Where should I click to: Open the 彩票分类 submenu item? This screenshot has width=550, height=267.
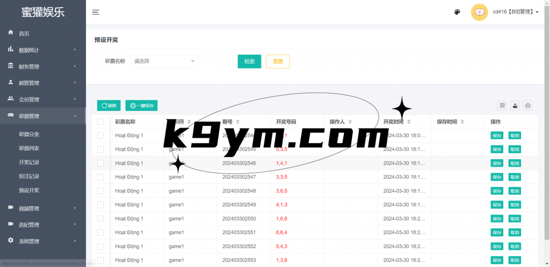pyautogui.click(x=29, y=135)
